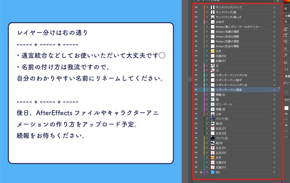Click the kerning VA icon in Character panel
290x183 pixels.
pos(285,41)
